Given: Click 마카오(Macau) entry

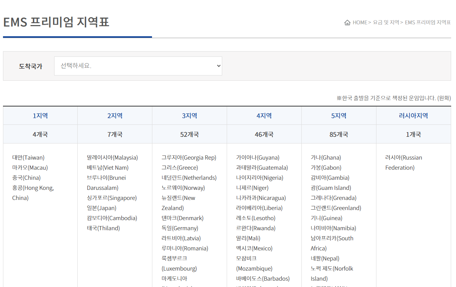Looking at the screenshot, I should pos(30,168).
